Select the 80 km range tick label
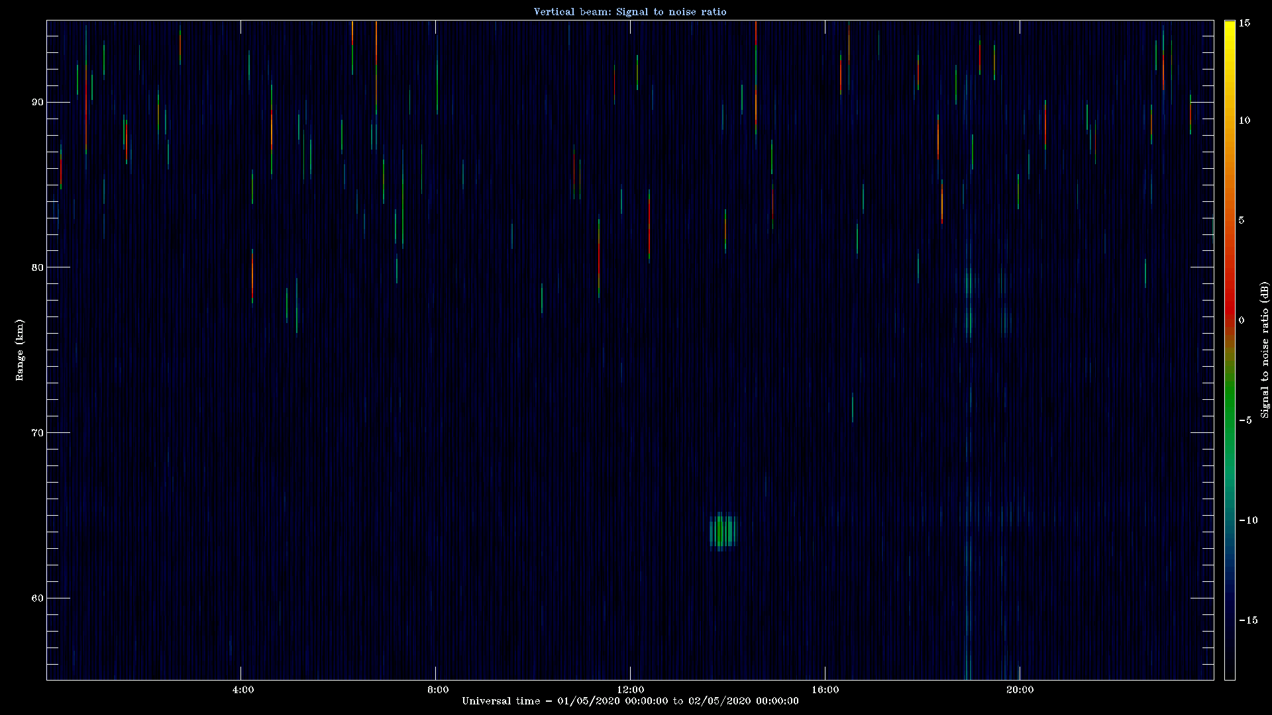1272x715 pixels. [x=37, y=267]
